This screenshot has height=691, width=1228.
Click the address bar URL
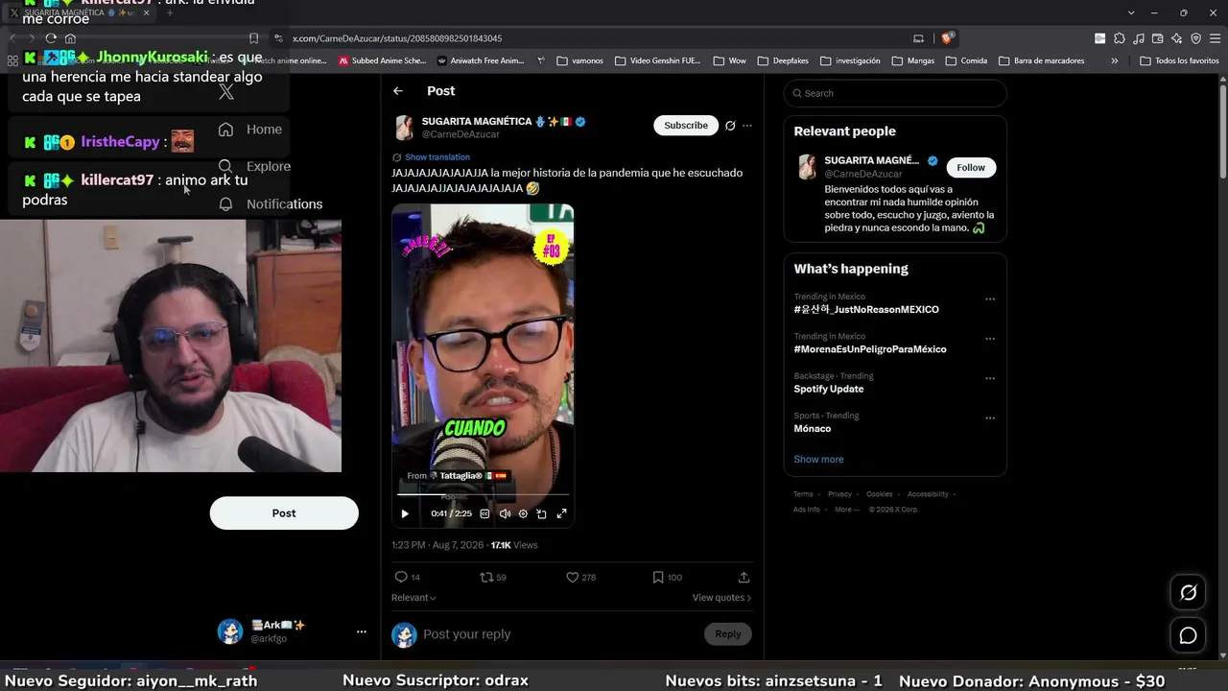397,38
